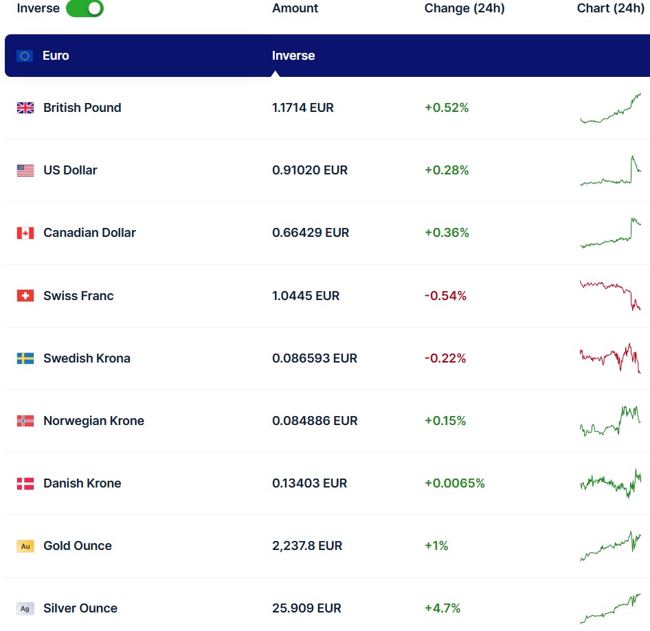Click the British Pound flag icon
The image size is (650, 631).
pyautogui.click(x=25, y=108)
